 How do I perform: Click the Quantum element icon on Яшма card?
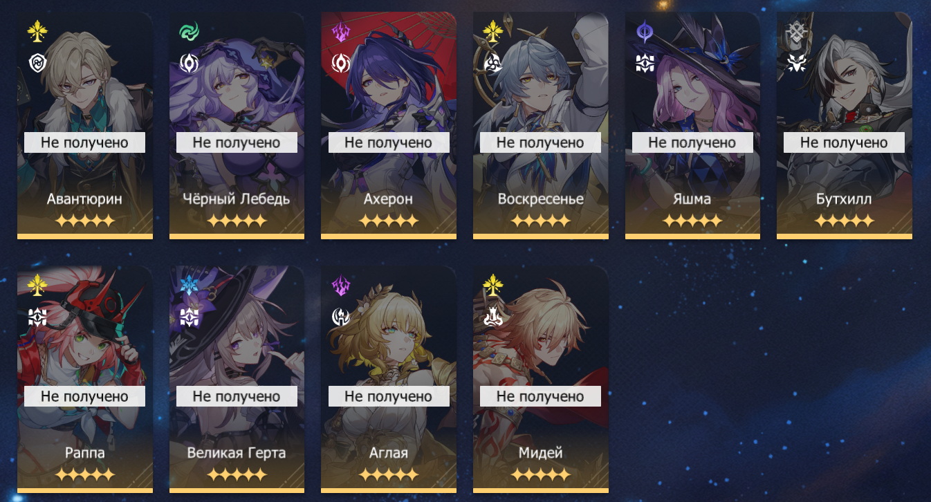(x=645, y=31)
